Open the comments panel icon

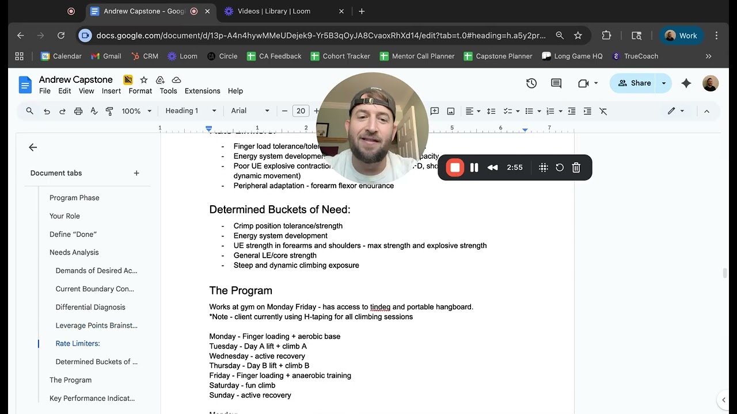556,83
